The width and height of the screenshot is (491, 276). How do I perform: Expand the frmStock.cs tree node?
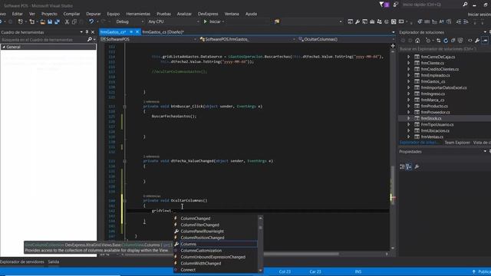coord(408,118)
